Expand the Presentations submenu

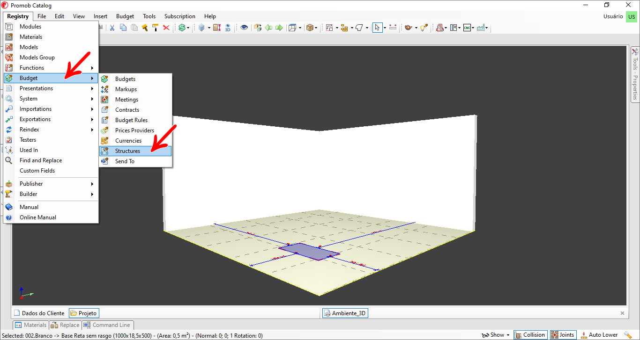click(51, 88)
